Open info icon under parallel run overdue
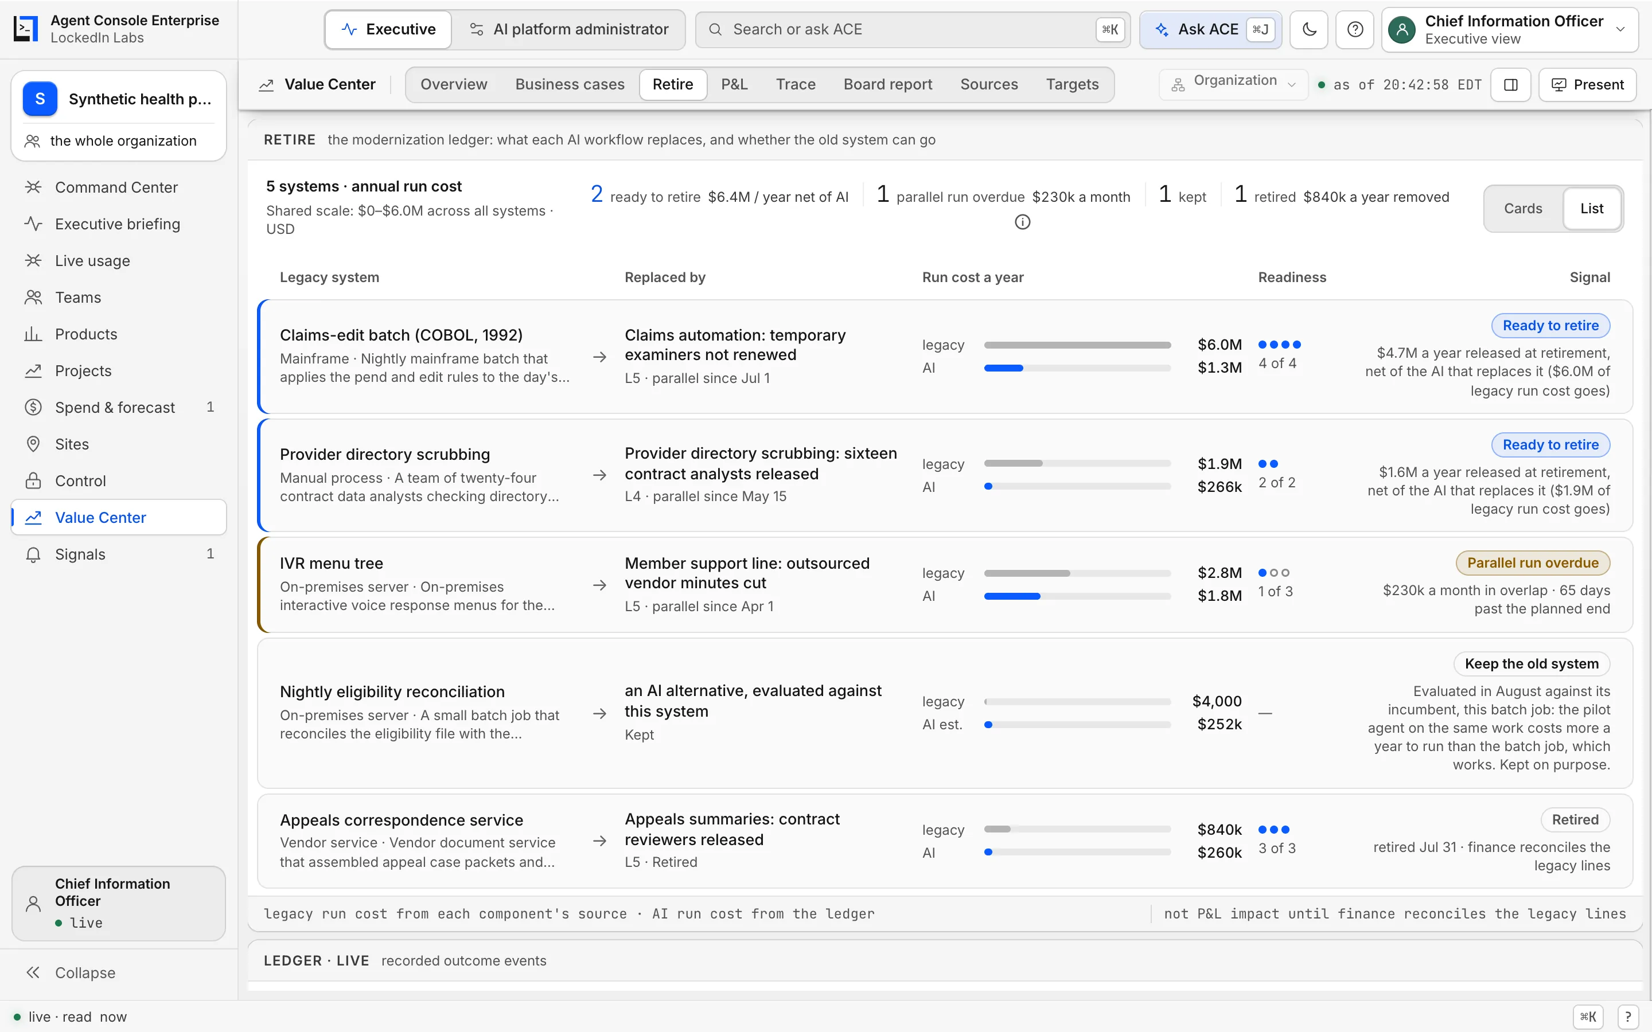Viewport: 1652px width, 1032px height. (1022, 222)
